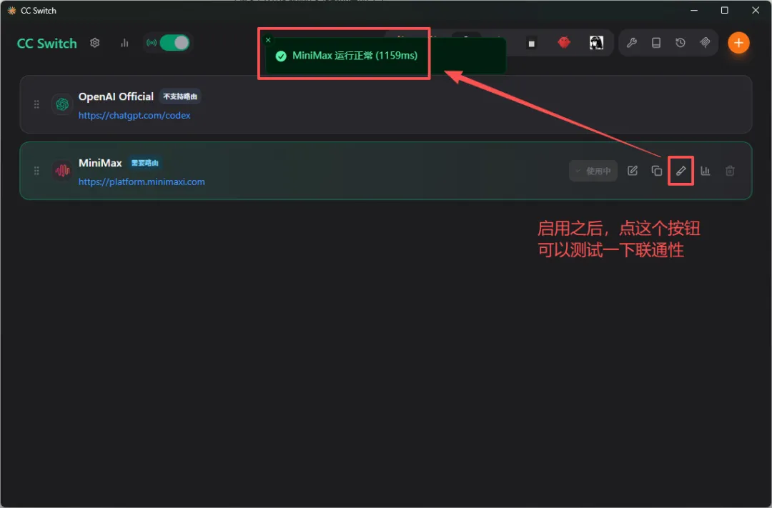Viewport: 772px width, 508px height.
Task: Click the CC Switch title logo text
Action: [x=46, y=44]
